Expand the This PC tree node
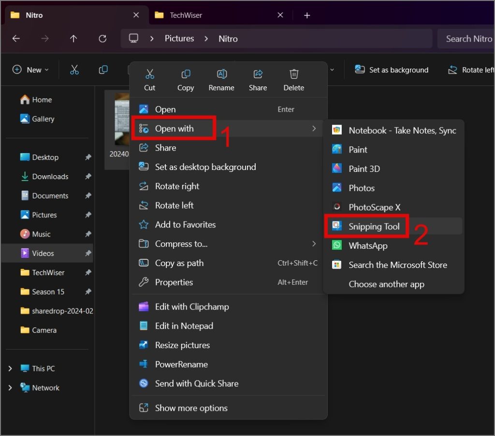The height and width of the screenshot is (436, 495). coord(10,368)
